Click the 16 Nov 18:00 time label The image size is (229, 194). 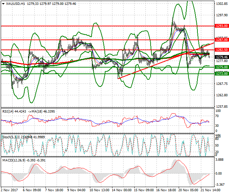(x=167, y=191)
